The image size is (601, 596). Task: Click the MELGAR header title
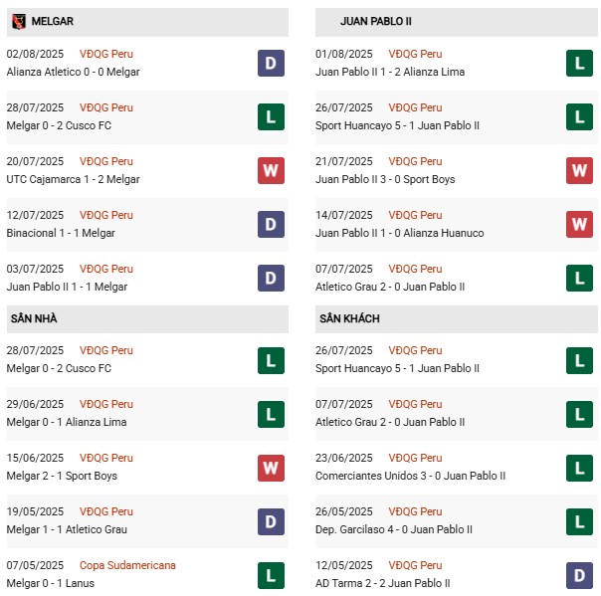[x=52, y=21]
